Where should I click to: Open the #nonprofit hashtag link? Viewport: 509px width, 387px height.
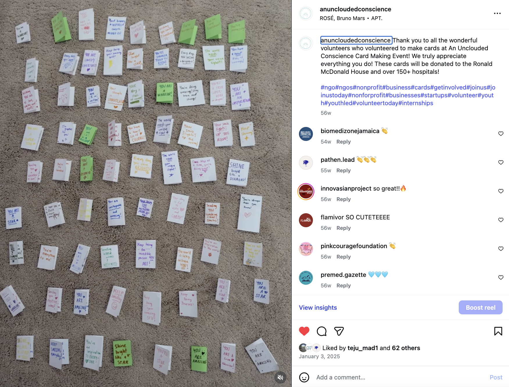click(368, 87)
